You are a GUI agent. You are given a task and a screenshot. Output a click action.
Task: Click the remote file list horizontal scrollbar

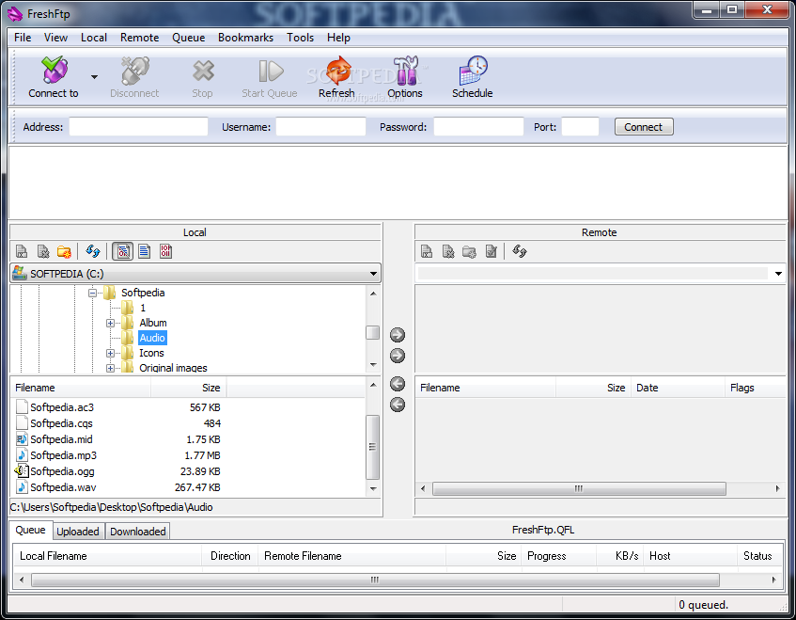click(x=579, y=489)
